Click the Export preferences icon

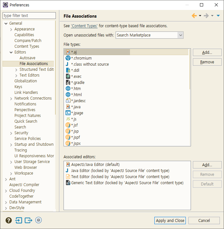pos(28,220)
